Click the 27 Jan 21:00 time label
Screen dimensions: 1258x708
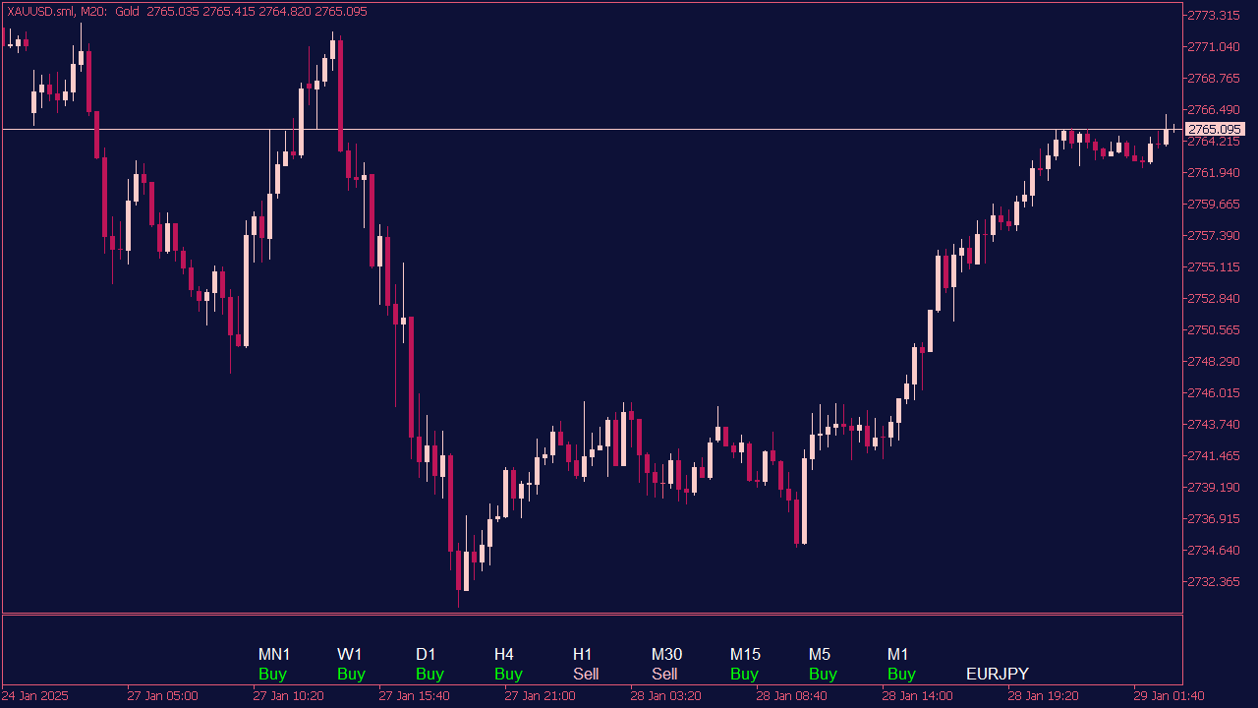(540, 695)
